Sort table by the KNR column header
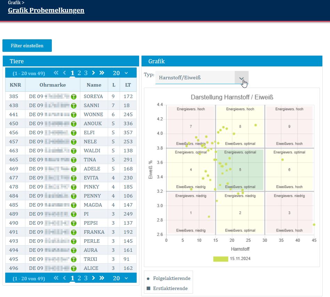Viewport: 330px width, 297px height. tap(15, 85)
